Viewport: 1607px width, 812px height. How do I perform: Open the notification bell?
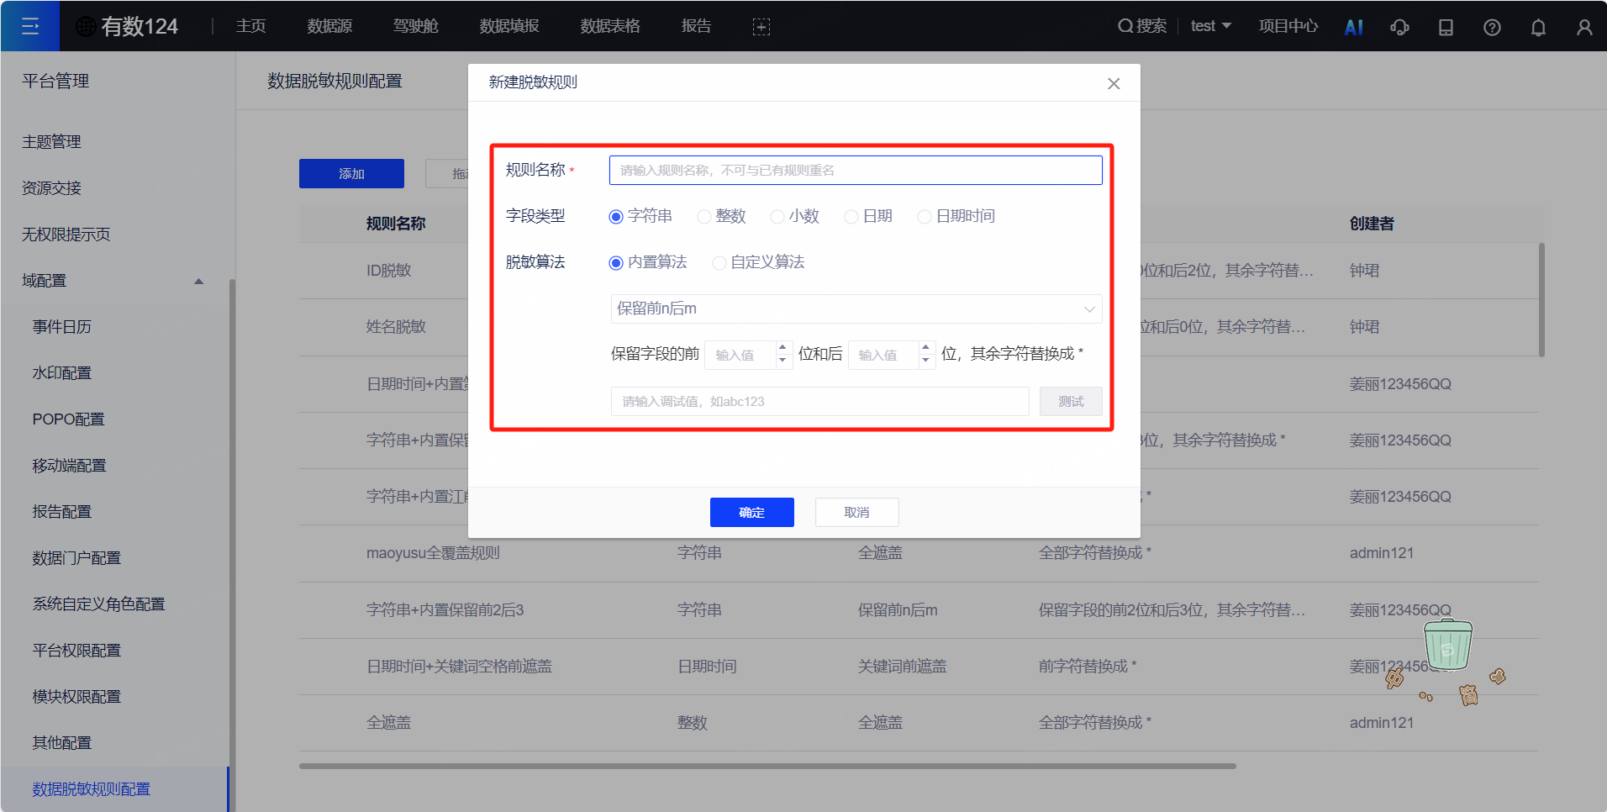(x=1538, y=26)
